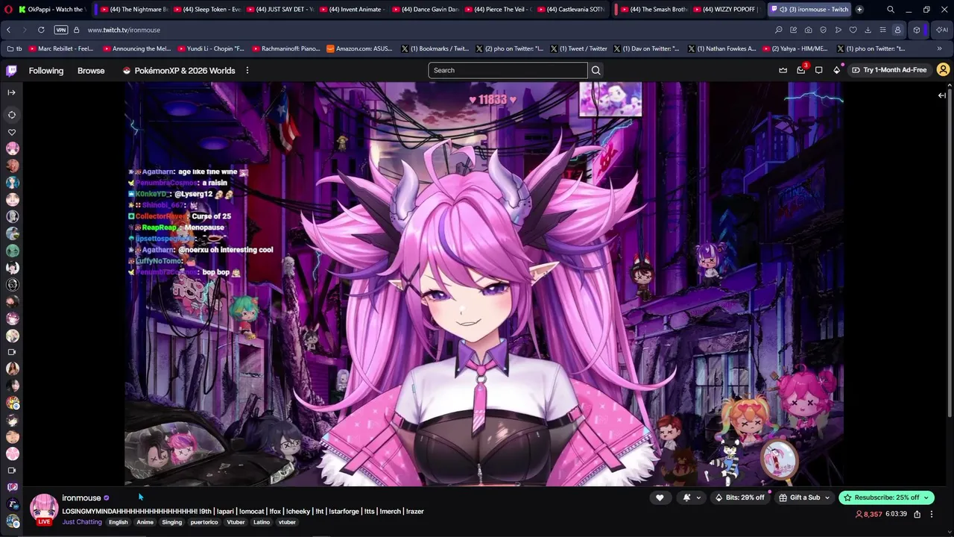The width and height of the screenshot is (954, 537).
Task: Click the For You icon in sidebar
Action: tap(12, 115)
